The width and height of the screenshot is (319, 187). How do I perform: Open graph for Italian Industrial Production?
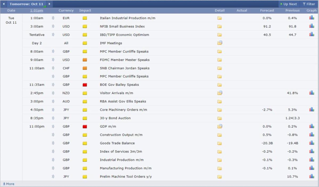click(312, 18)
